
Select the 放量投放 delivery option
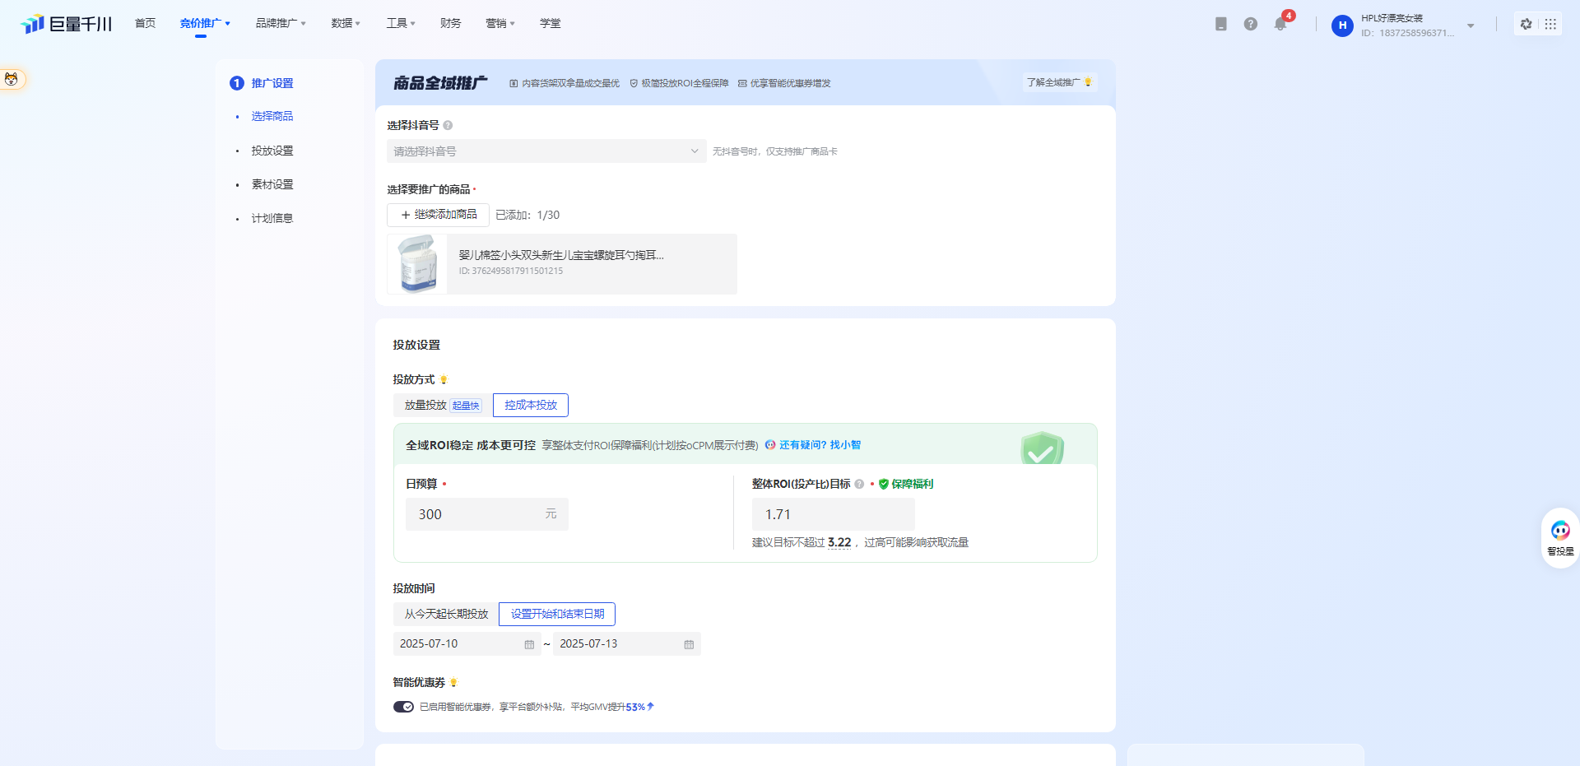425,405
